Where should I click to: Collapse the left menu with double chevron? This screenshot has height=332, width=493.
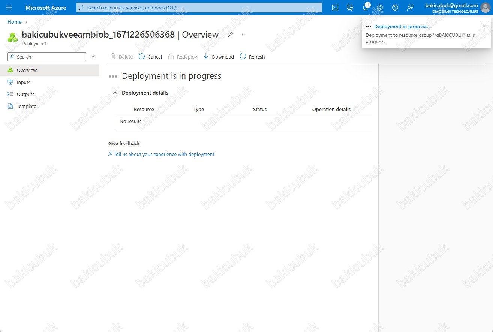pos(93,57)
